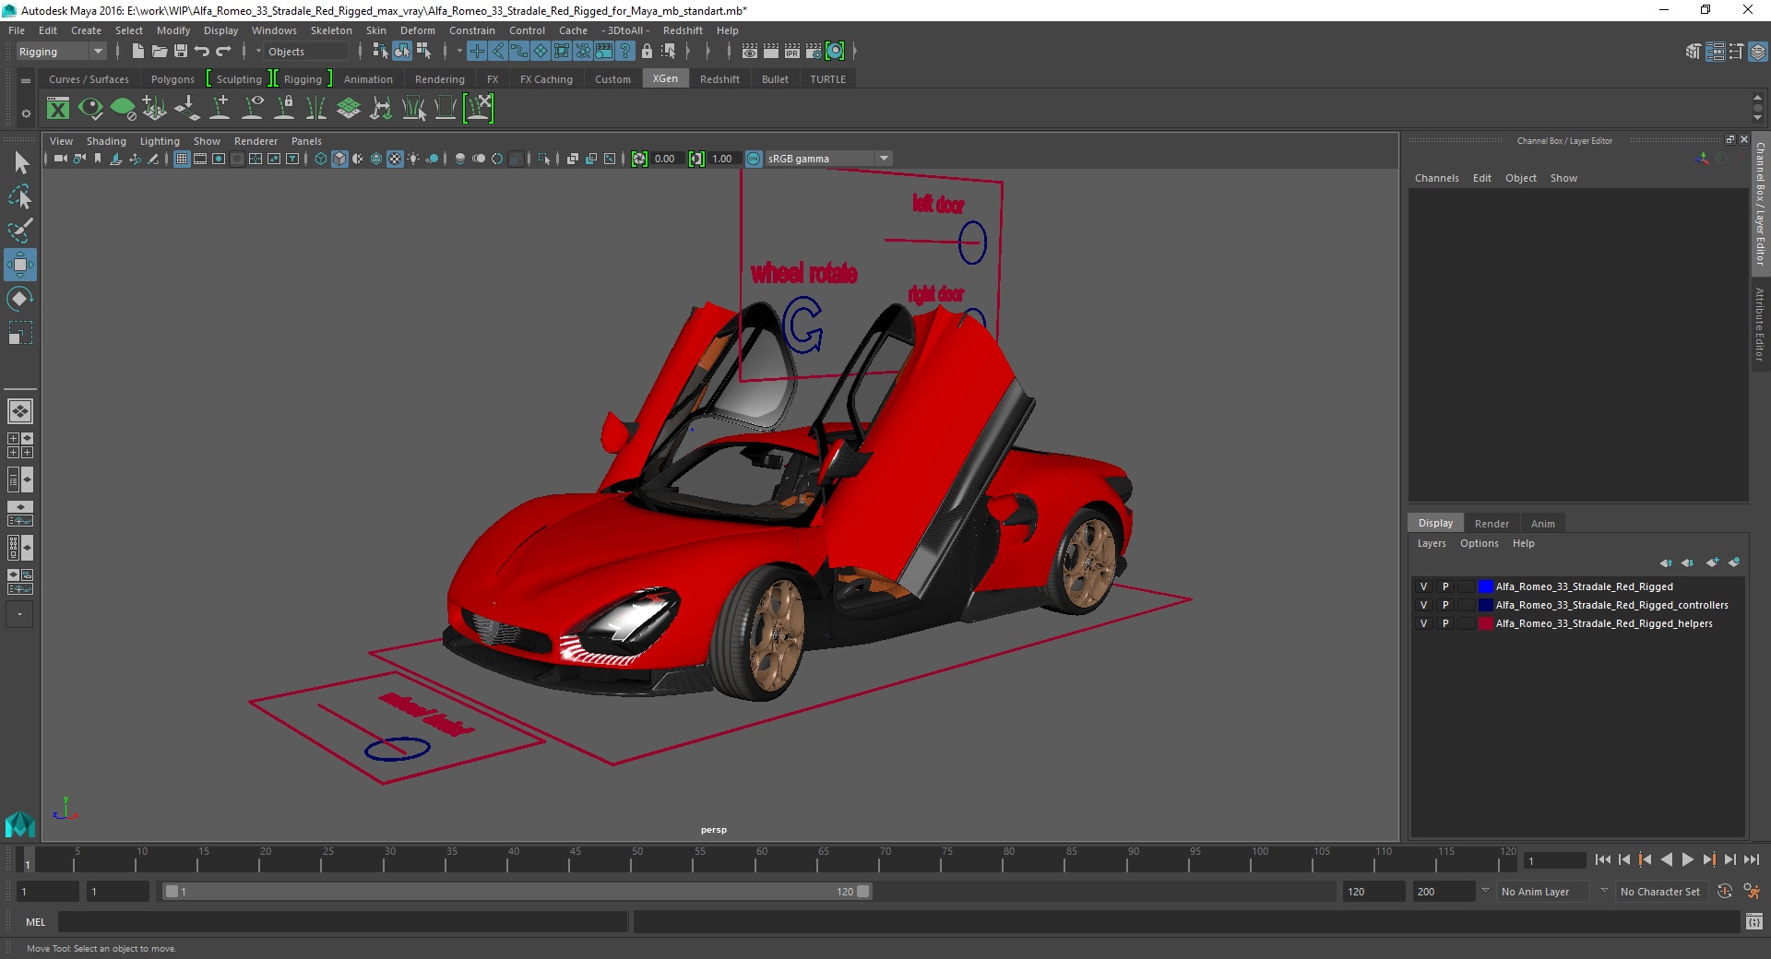Open viewport Shading menu
This screenshot has height=959, width=1771.
pos(106,141)
